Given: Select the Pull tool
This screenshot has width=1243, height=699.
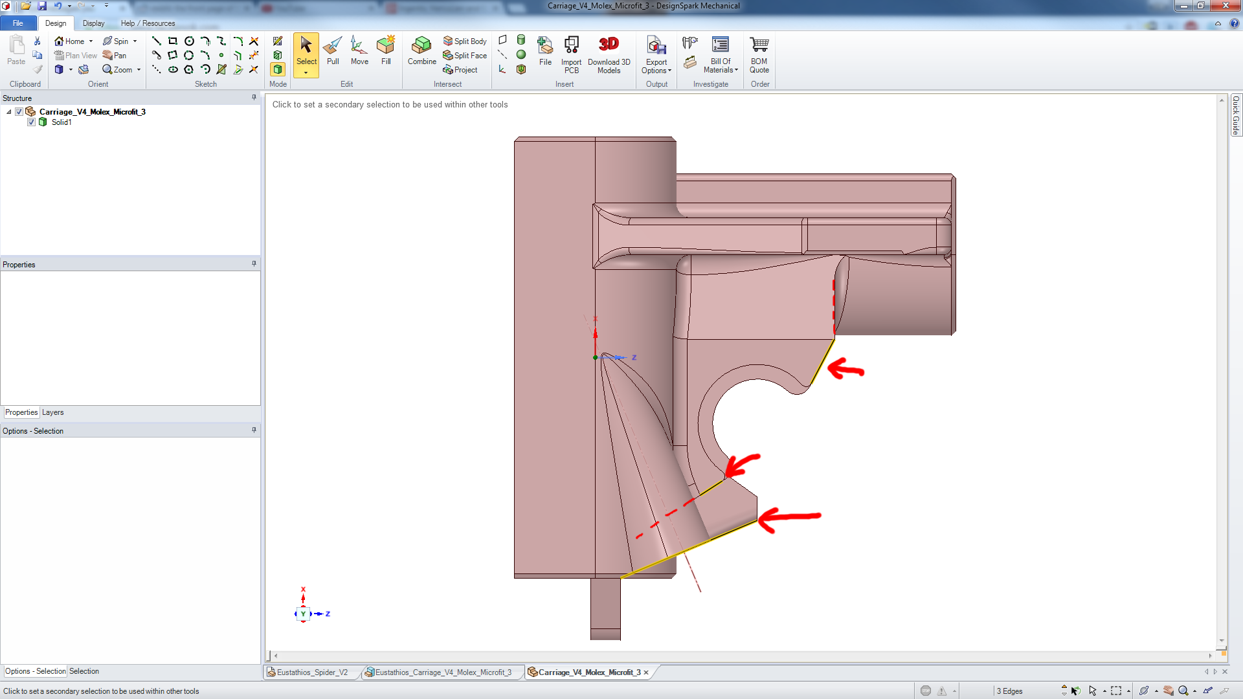Looking at the screenshot, I should pos(333,50).
